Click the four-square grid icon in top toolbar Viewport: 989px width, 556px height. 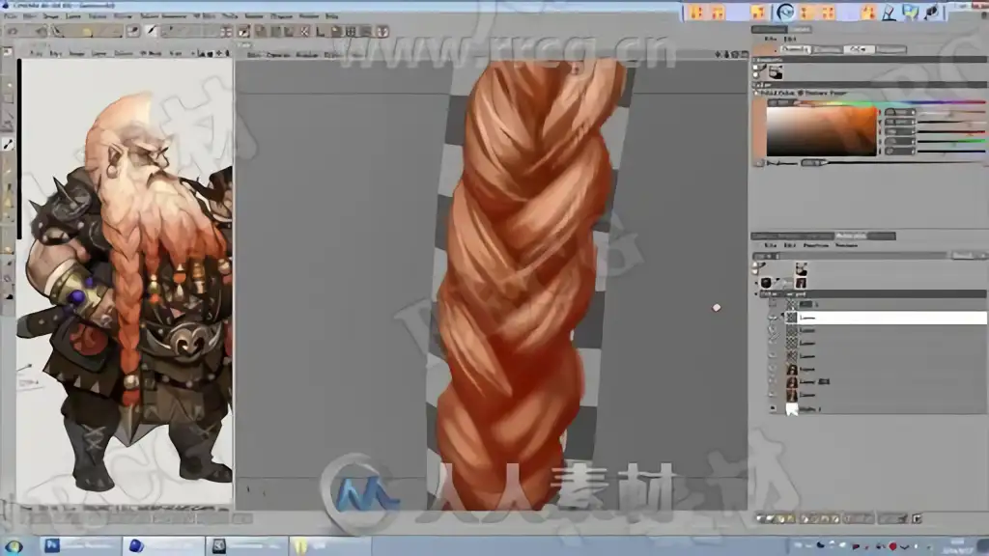[351, 31]
